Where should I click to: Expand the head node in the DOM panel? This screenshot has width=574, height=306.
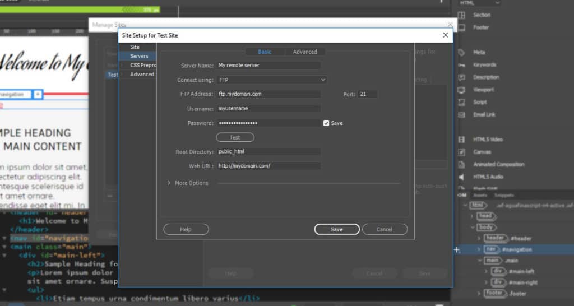(x=472, y=216)
